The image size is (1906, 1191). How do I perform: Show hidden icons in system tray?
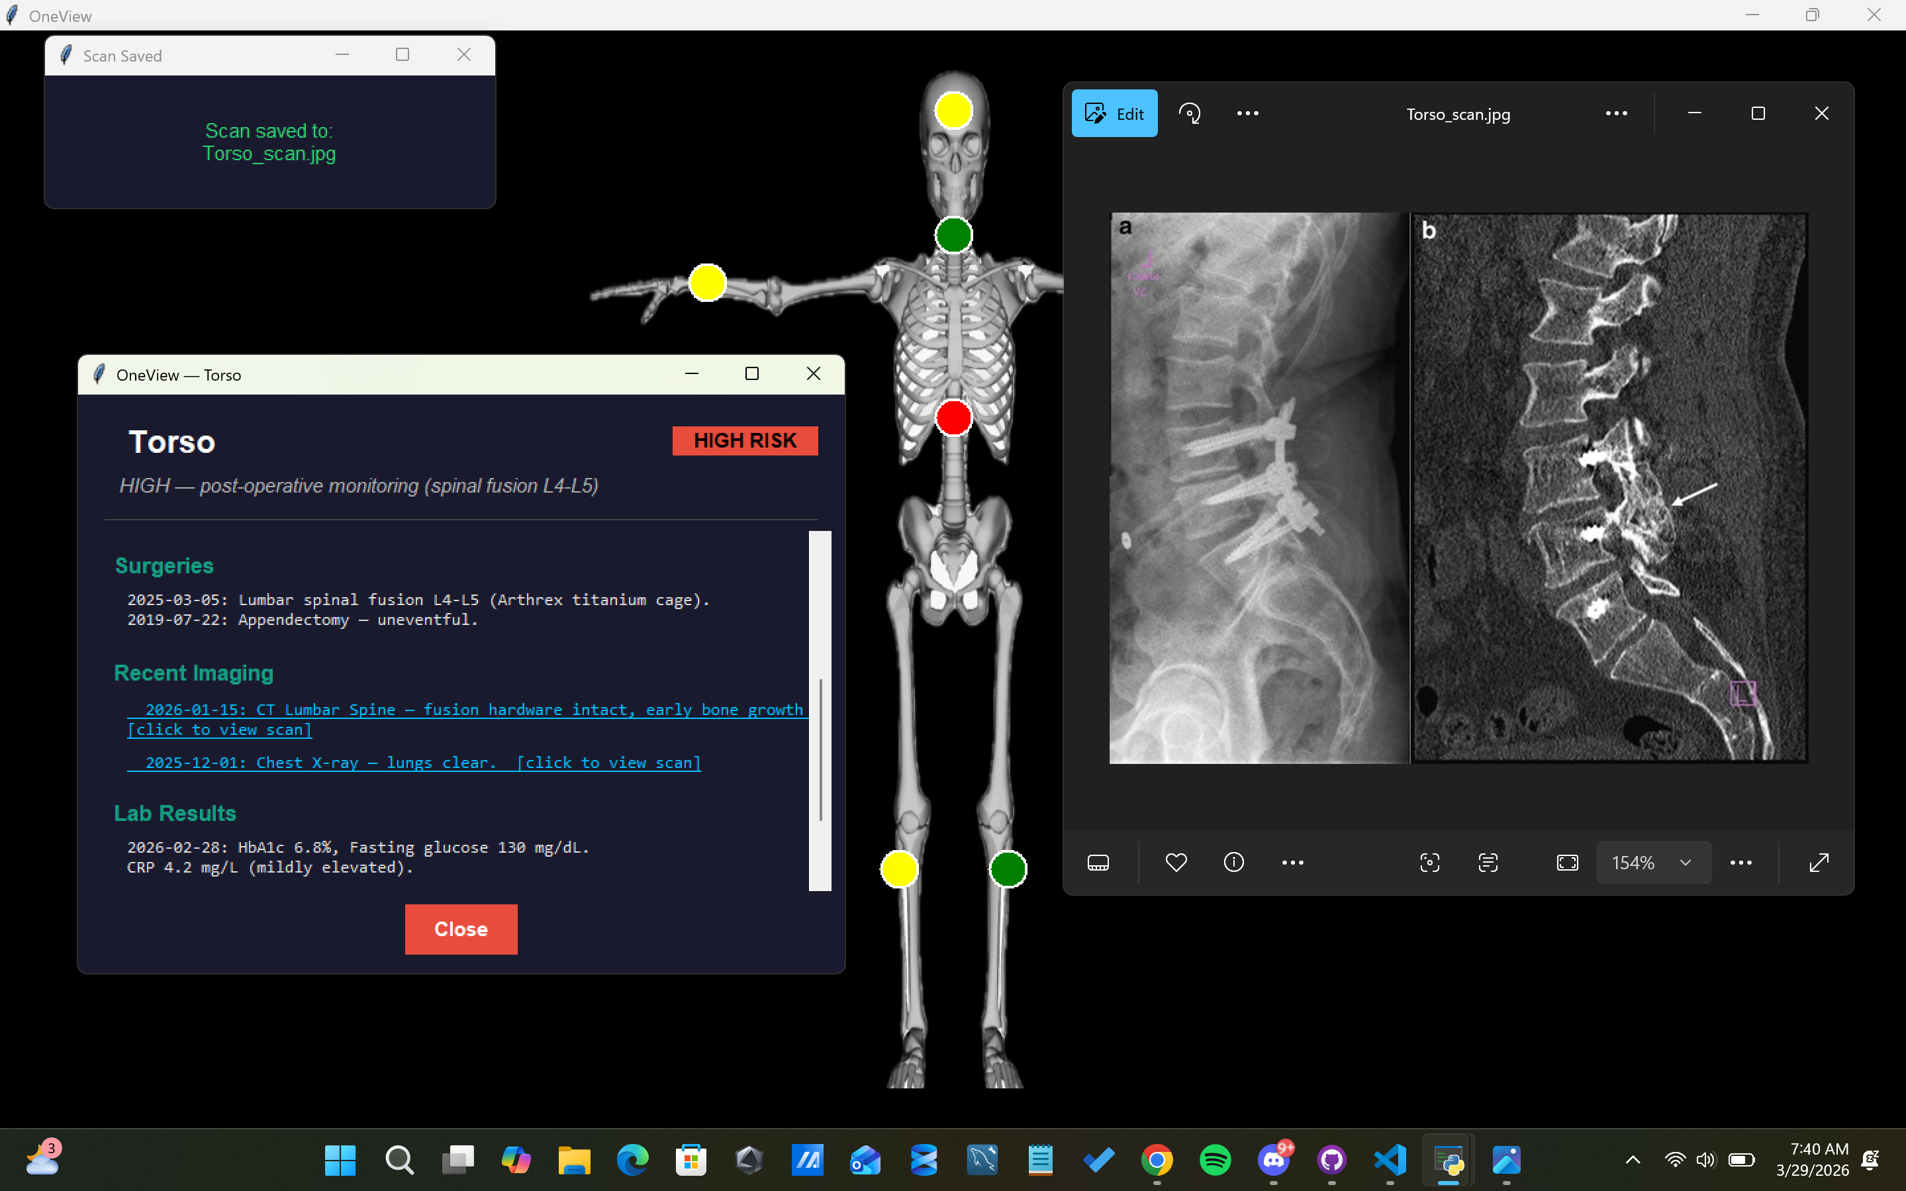[1633, 1159]
